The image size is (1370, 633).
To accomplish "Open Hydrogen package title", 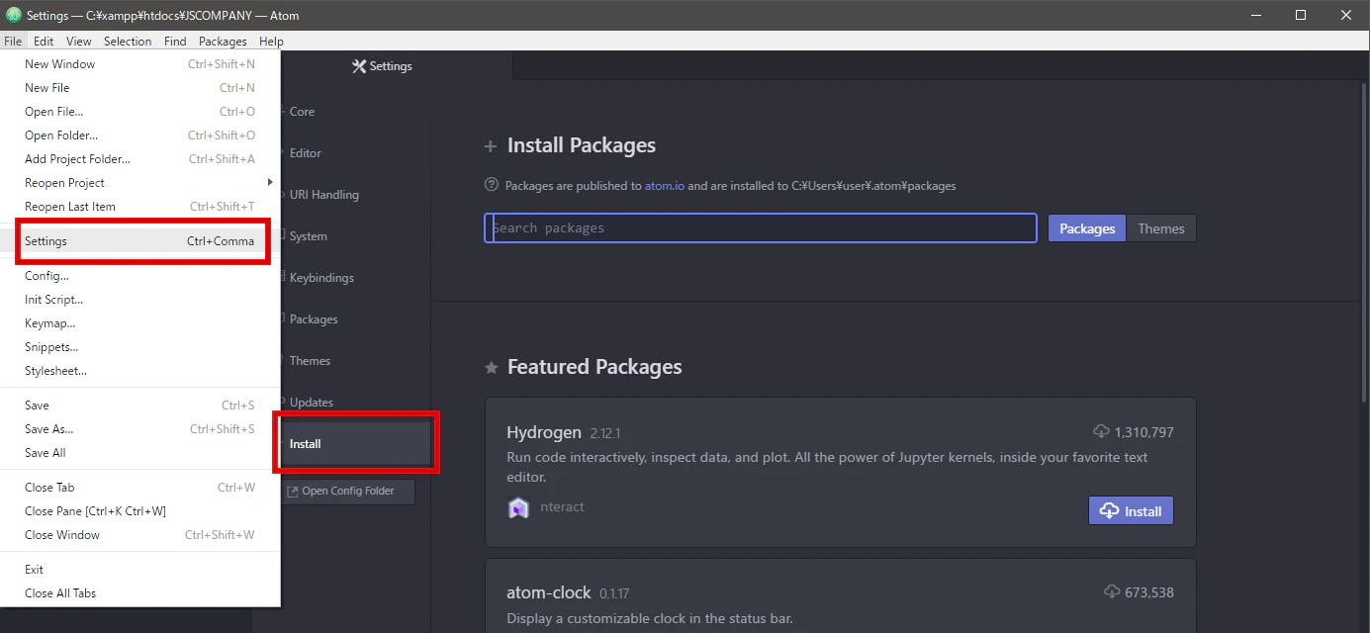I will 543,432.
